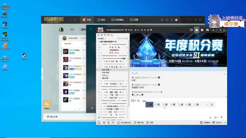
Task: Click the enter send icon in chat box
Action: pos(210,117)
